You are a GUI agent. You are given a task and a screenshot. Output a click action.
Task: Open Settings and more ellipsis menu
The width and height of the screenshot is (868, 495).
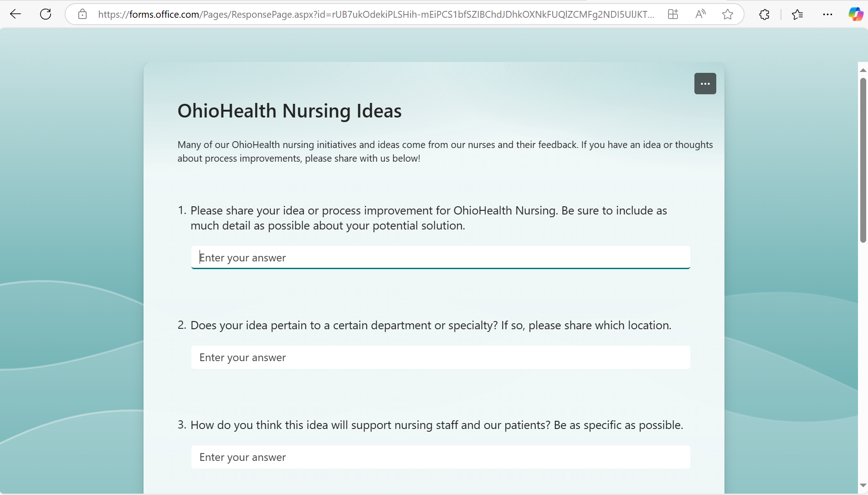click(x=827, y=15)
